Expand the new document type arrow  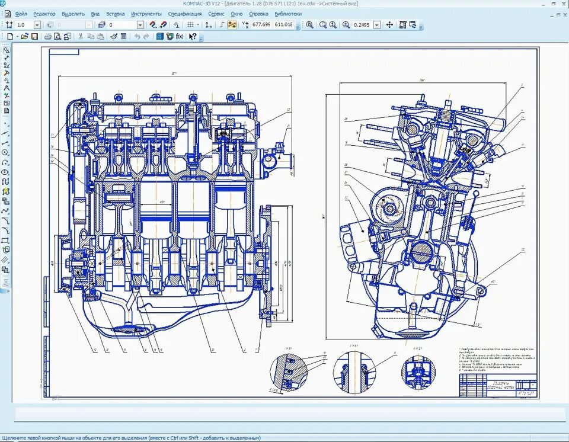tap(17, 36)
